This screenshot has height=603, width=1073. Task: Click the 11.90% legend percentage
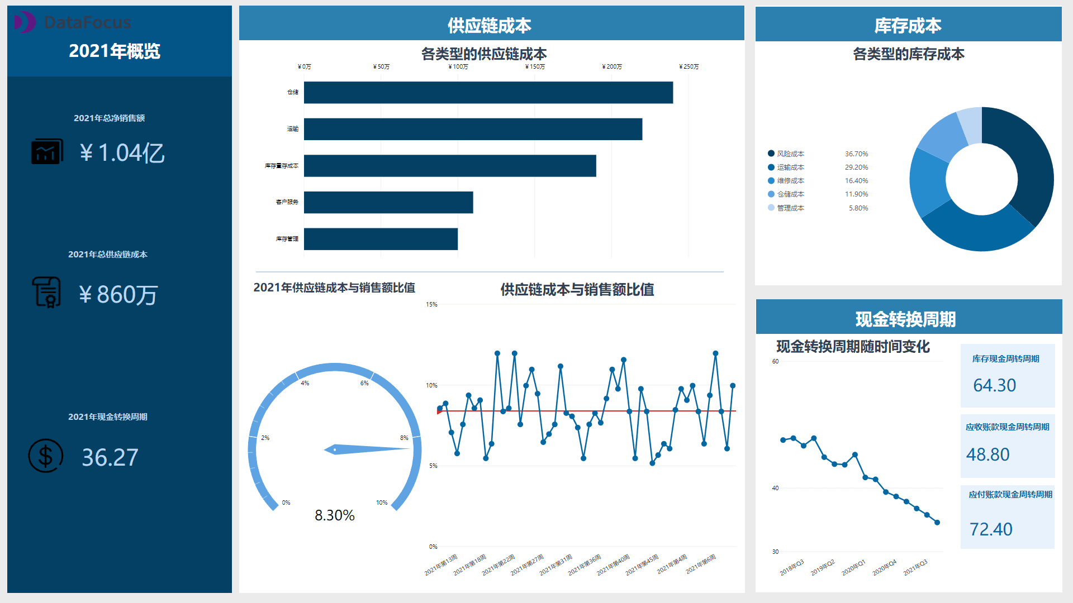tap(856, 194)
